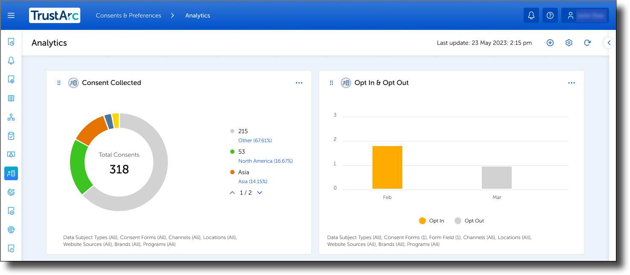Add a new widget with plus icon
Viewport: 630px width, 275px height.
pyautogui.click(x=550, y=43)
